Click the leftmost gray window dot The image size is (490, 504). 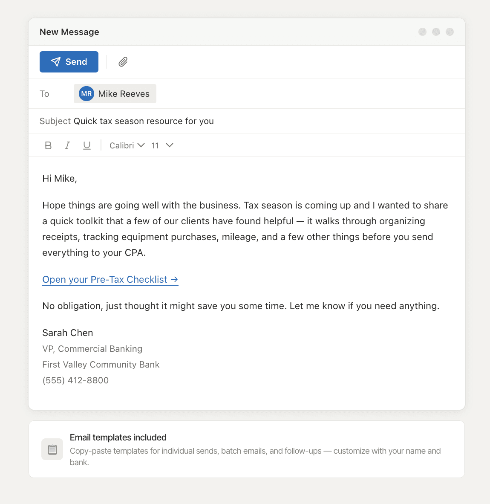click(x=422, y=32)
